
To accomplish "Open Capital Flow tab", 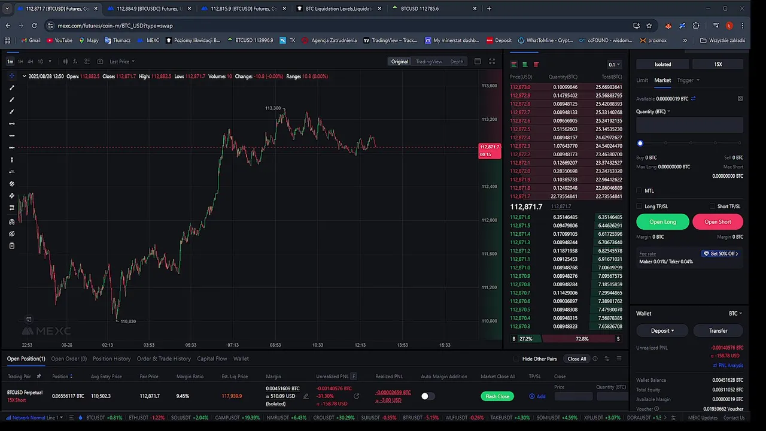I will (212, 359).
